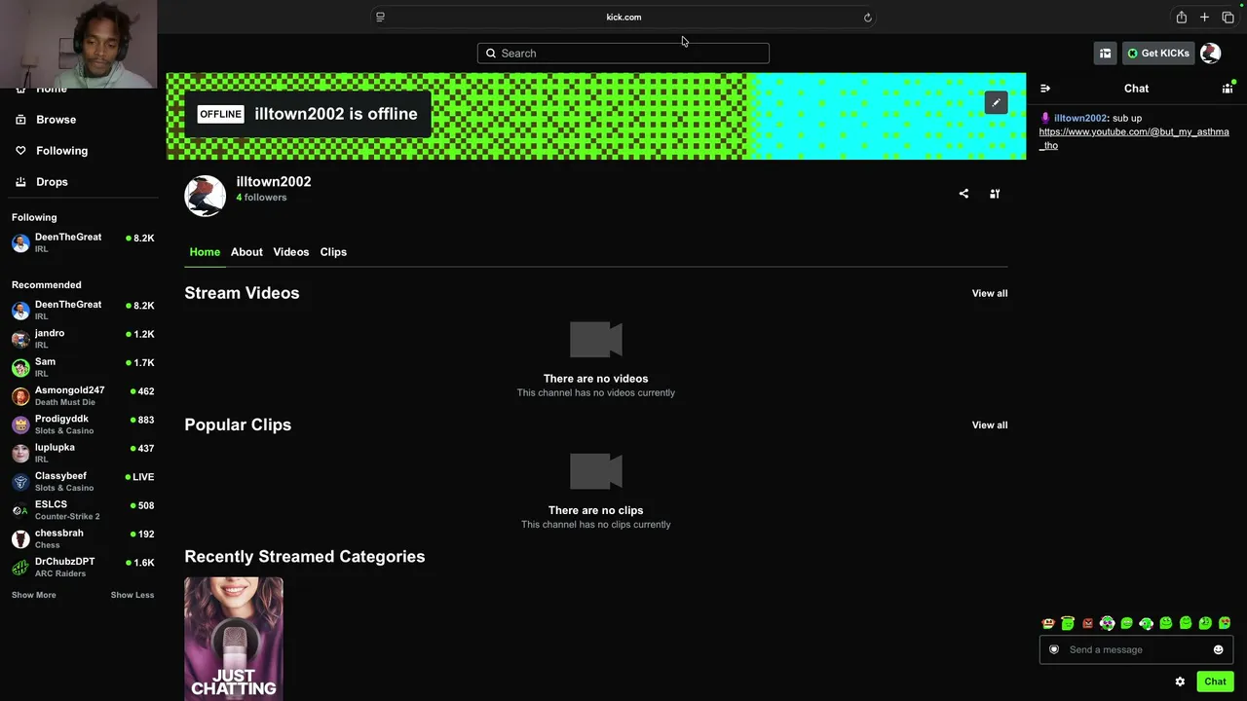Show chat viewers list icon
The image size is (1247, 701).
(x=1228, y=89)
